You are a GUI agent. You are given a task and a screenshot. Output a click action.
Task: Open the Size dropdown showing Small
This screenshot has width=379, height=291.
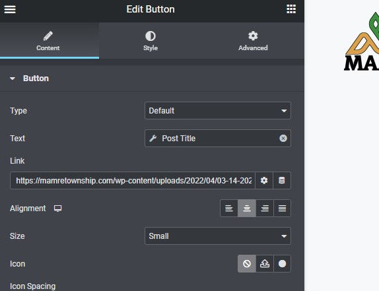(218, 236)
